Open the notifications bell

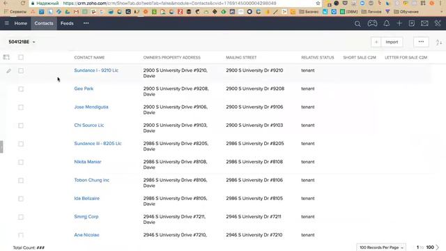[386, 23]
